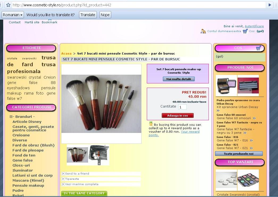Select the brush case thumbnail image

[99, 155]
